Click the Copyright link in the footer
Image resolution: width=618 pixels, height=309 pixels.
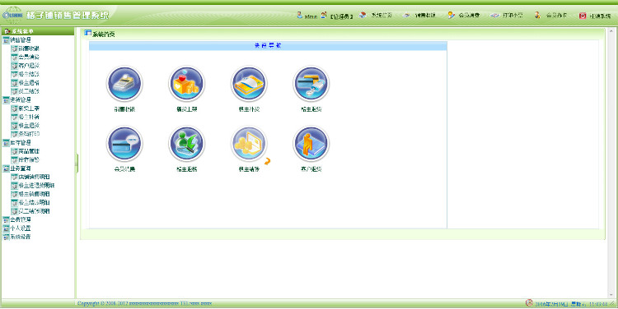pos(145,303)
